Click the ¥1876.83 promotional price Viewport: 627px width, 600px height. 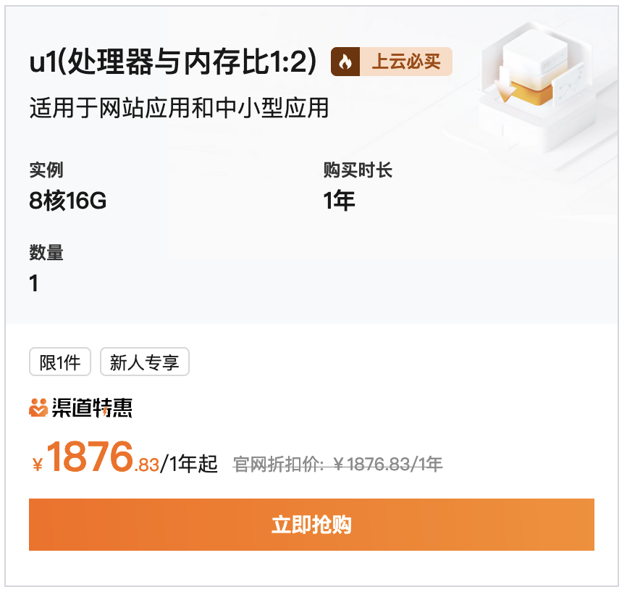point(96,457)
